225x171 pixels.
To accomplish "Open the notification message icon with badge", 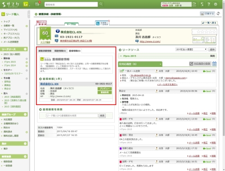I will [37, 4].
